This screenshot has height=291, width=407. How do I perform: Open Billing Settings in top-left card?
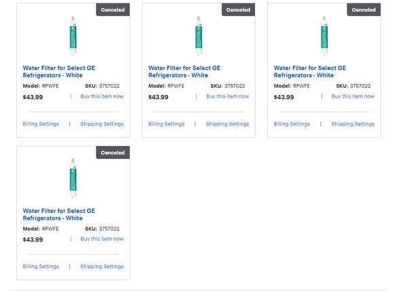pyautogui.click(x=41, y=124)
